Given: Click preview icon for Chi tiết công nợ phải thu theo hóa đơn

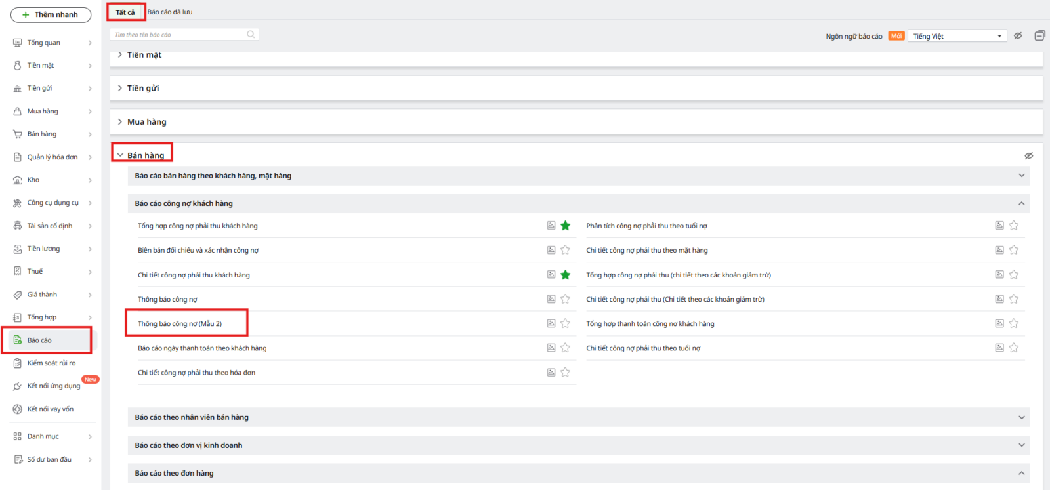Looking at the screenshot, I should 551,373.
